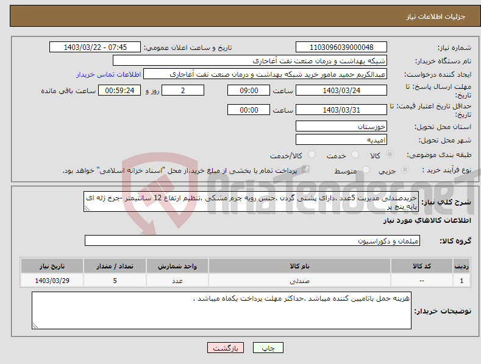The width and height of the screenshot is (481, 364).
Task: Click the row number cell 1
Action: (x=461, y=281)
